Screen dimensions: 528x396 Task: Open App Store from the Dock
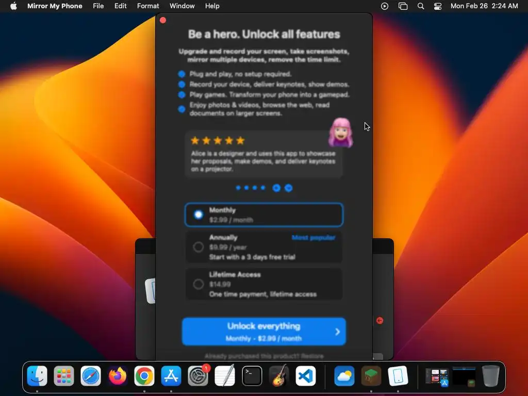[x=171, y=376]
